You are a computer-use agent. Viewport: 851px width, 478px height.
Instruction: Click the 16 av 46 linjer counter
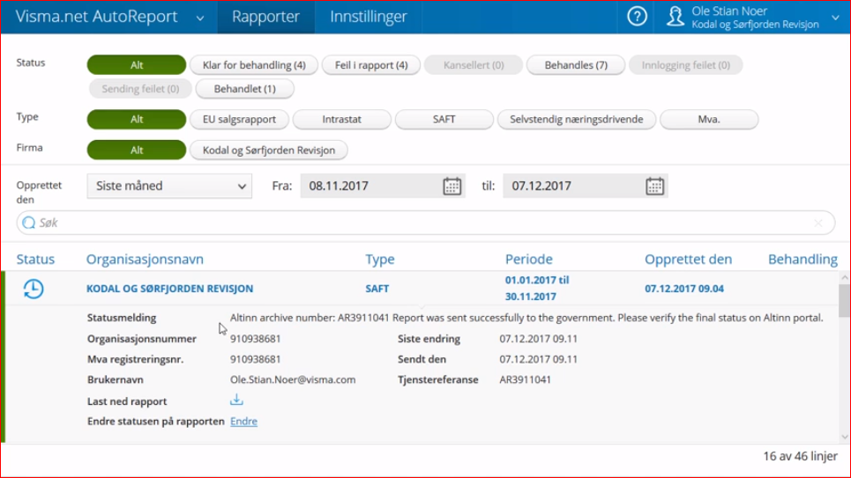801,456
